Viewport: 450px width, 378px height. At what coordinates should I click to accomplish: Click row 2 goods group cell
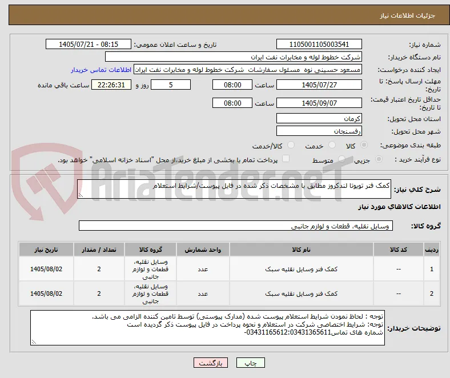(150, 293)
